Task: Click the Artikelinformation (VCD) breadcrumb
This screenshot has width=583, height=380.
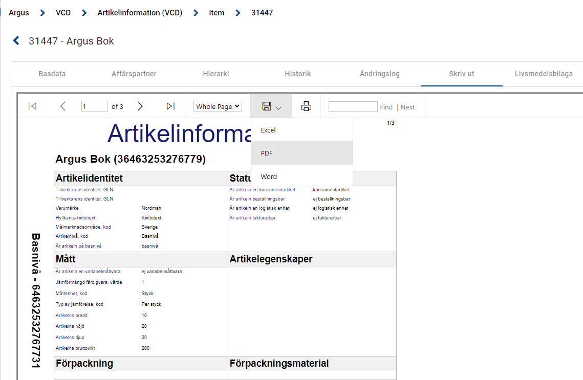Action: 140,13
